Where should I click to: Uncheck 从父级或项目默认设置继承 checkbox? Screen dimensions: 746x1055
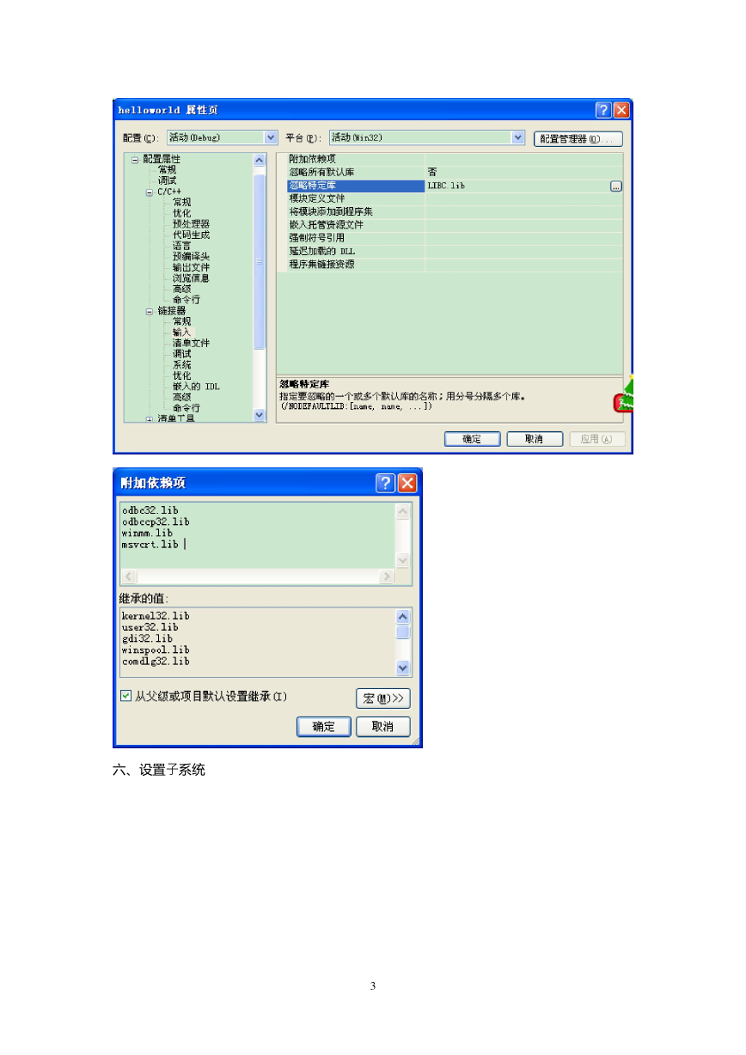click(126, 695)
